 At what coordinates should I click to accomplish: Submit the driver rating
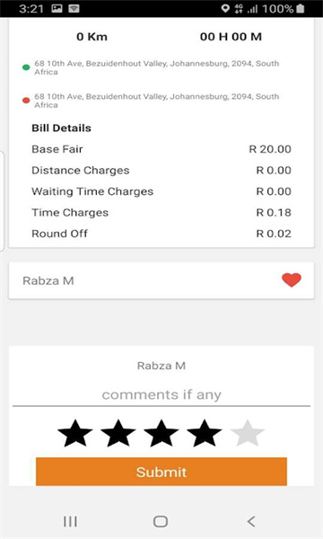coord(161,472)
